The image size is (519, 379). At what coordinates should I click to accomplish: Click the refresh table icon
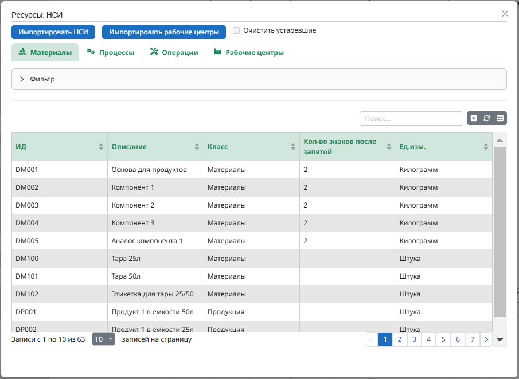tap(486, 118)
